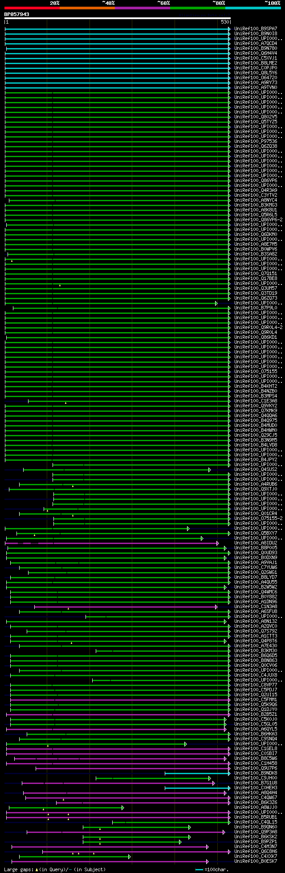
Task: Open hit UniRef100_B9N0I8
Action: [x=256, y=34]
